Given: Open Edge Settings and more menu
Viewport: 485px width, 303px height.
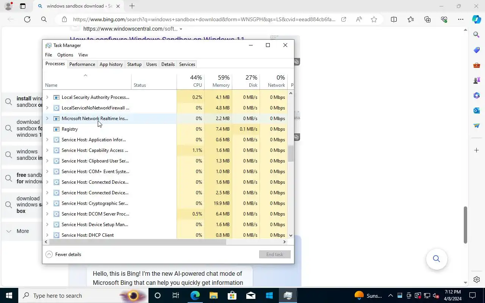Looking at the screenshot, I should pos(461,19).
